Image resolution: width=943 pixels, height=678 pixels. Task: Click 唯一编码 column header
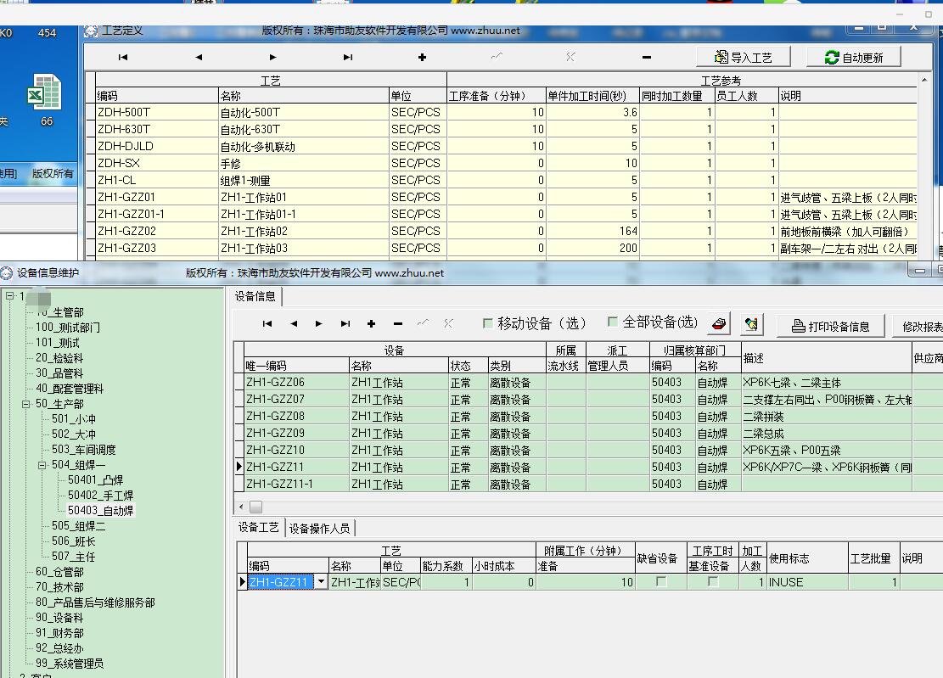click(296, 366)
